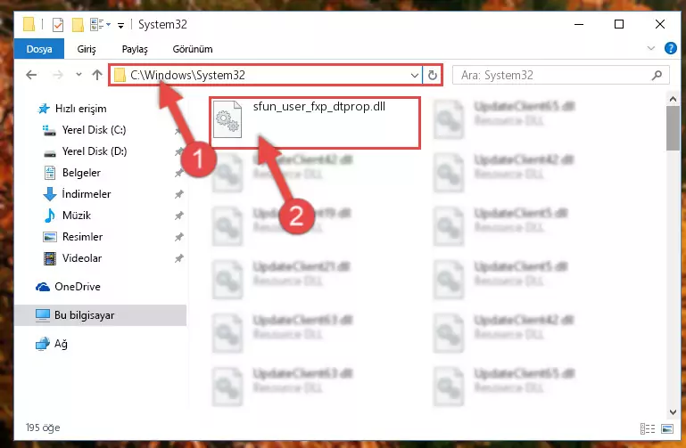Open the view layout quick access icon
The height and width of the screenshot is (448, 686).
point(97,24)
